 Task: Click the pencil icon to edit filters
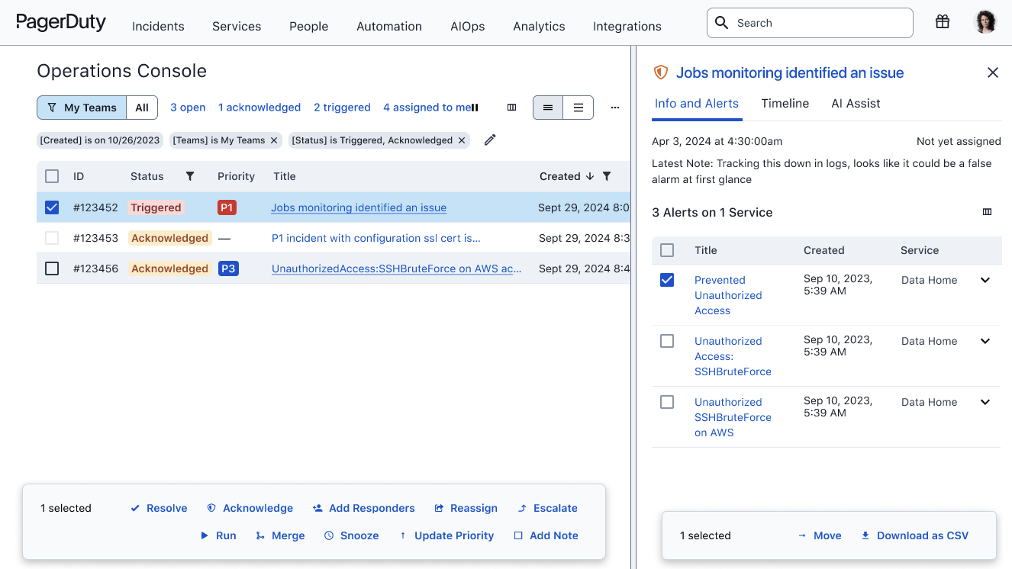pos(490,140)
